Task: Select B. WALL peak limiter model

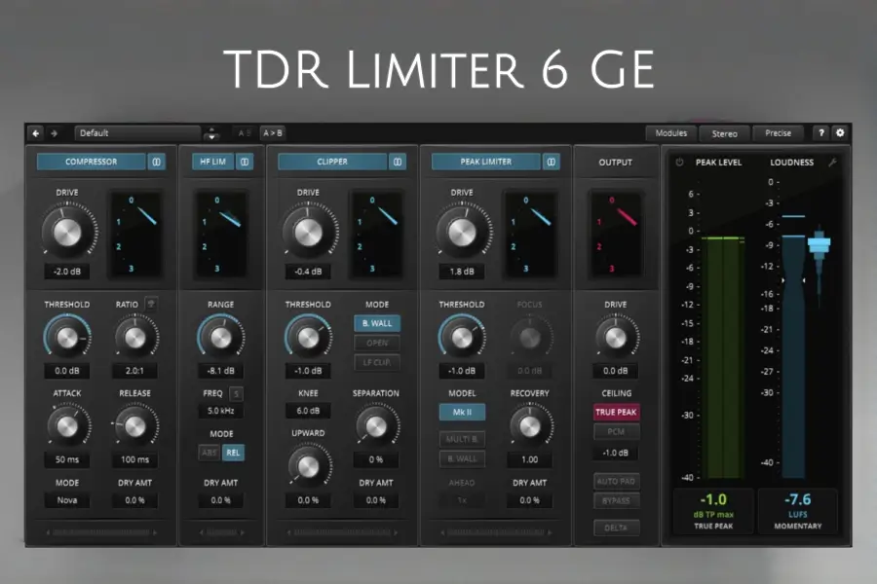Action: [462, 458]
